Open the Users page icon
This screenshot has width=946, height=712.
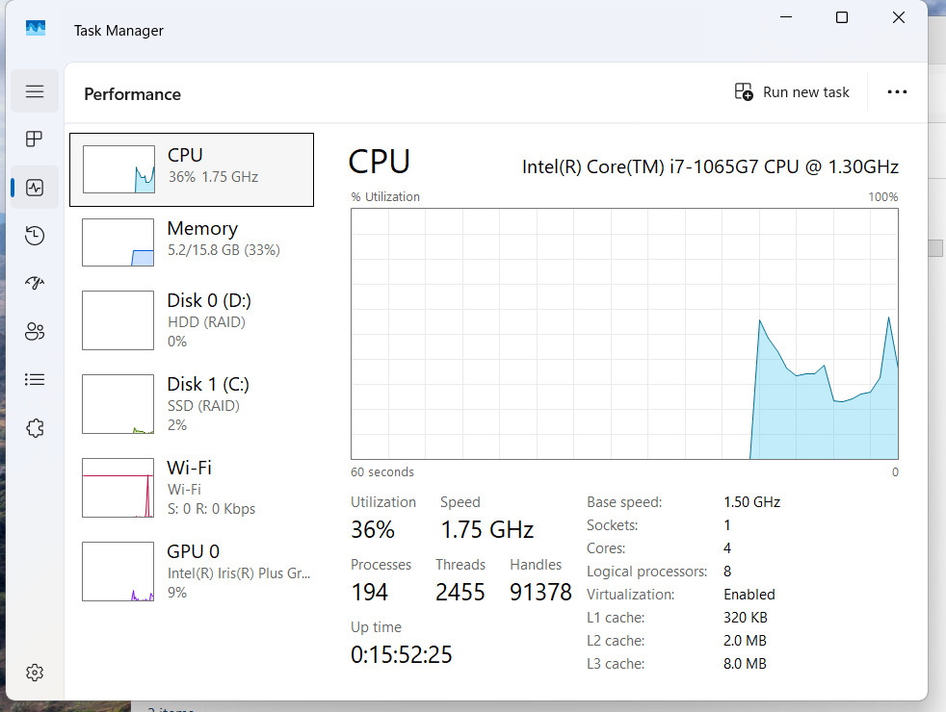pyautogui.click(x=35, y=331)
